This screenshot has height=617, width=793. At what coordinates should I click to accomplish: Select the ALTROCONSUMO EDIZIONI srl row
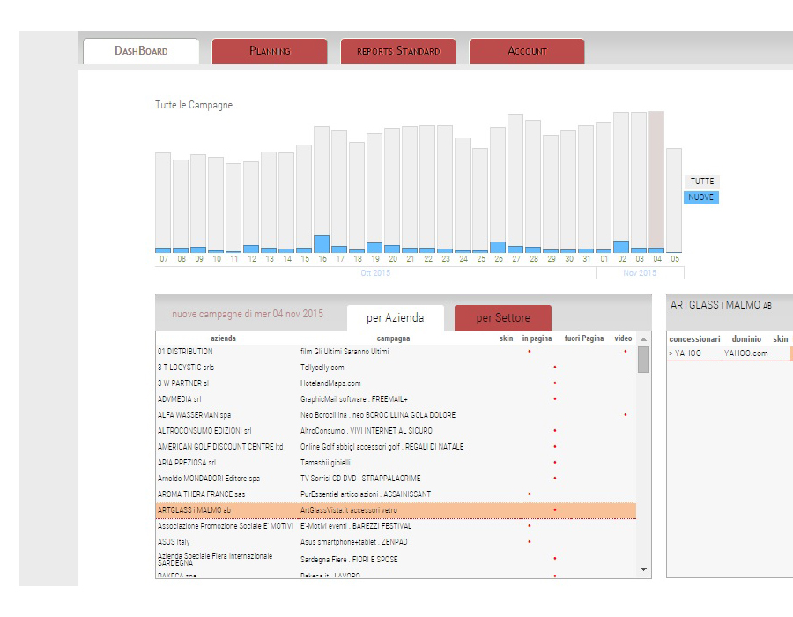[396, 431]
